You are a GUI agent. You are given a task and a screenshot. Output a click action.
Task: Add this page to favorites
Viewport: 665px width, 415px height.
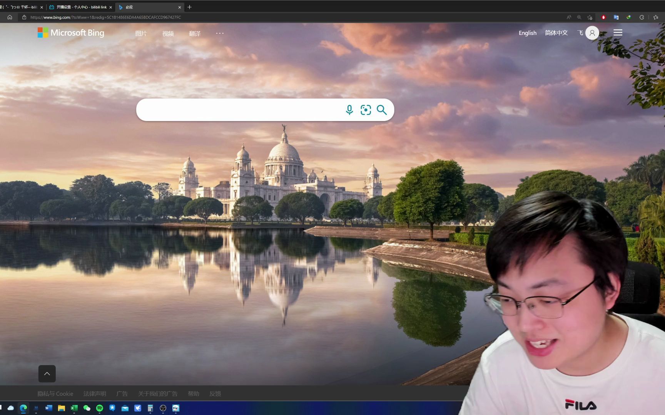590,17
